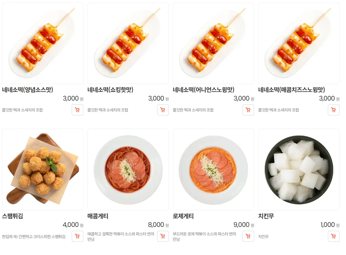The width and height of the screenshot is (346, 255).
Task: Add 네네소떡(매콤치즈스노윙맛) to cart
Action: 334,110
